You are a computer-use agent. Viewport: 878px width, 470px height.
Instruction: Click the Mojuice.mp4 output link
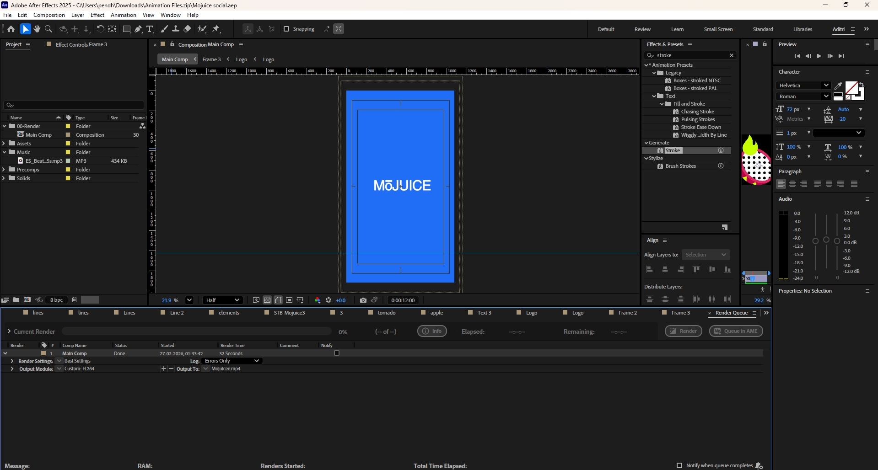[226, 369]
